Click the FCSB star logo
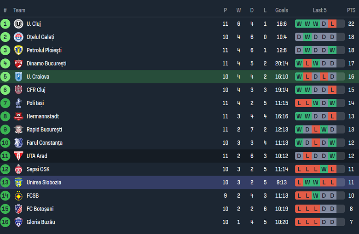 (x=18, y=196)
